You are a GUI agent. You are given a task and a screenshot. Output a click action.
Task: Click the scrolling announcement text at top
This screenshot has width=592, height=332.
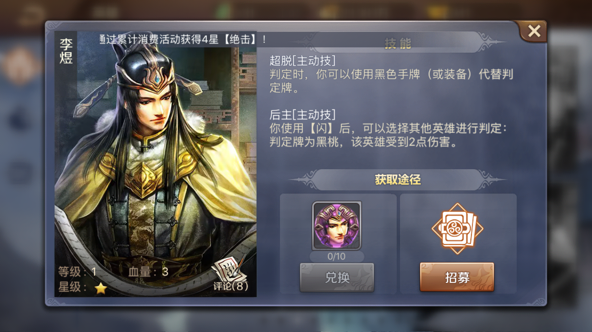coord(183,39)
